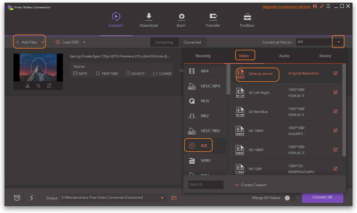Open the hamburger menu in title bar
The width and height of the screenshot is (357, 213).
click(328, 6)
